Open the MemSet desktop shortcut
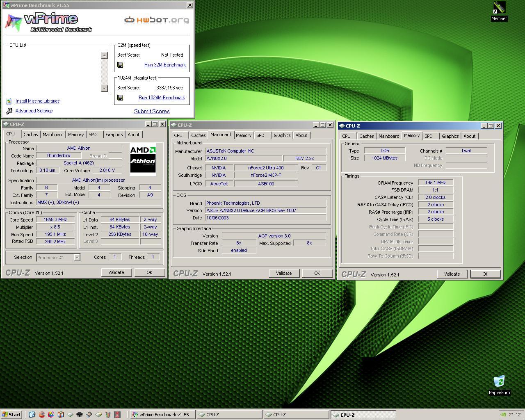 499,11
